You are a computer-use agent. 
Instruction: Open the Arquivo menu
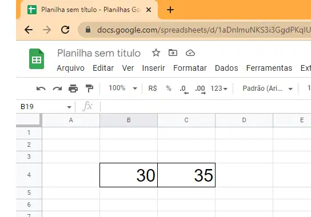coord(71,68)
